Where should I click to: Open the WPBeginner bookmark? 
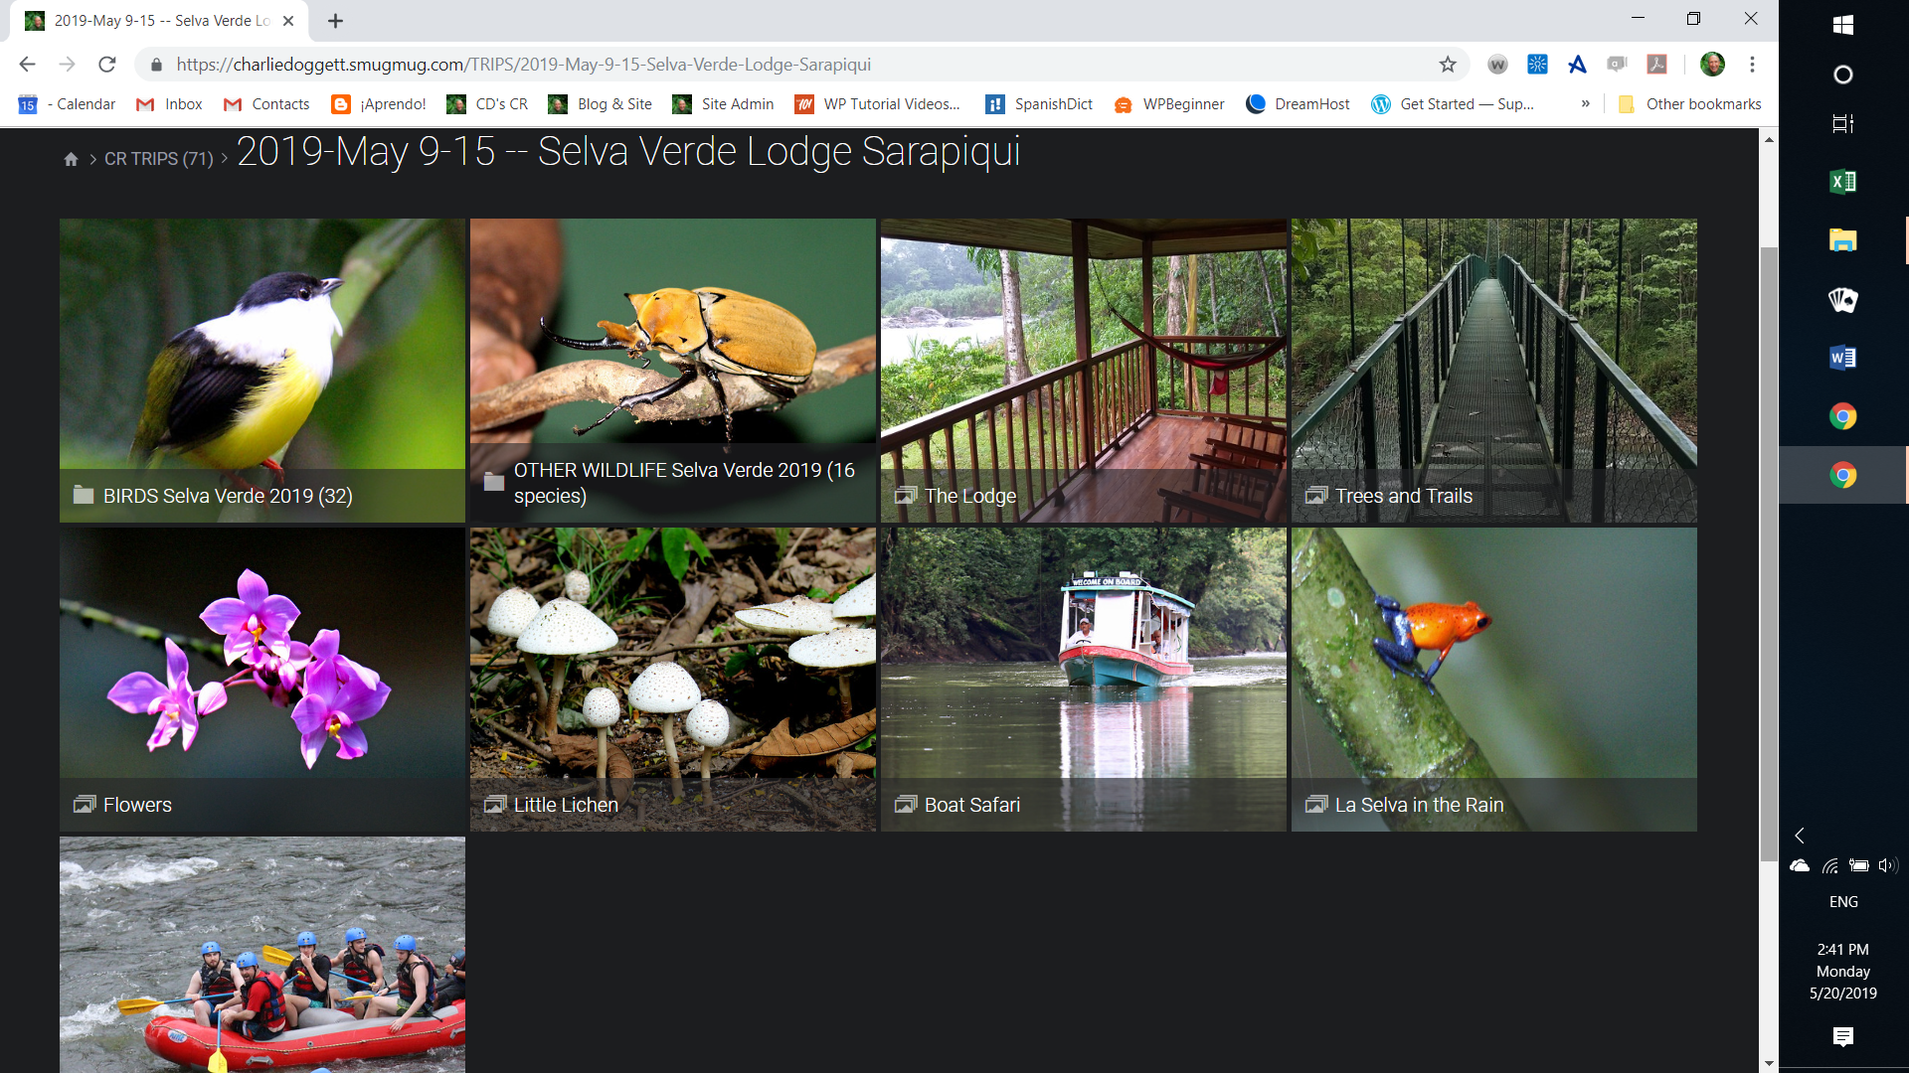(1169, 104)
